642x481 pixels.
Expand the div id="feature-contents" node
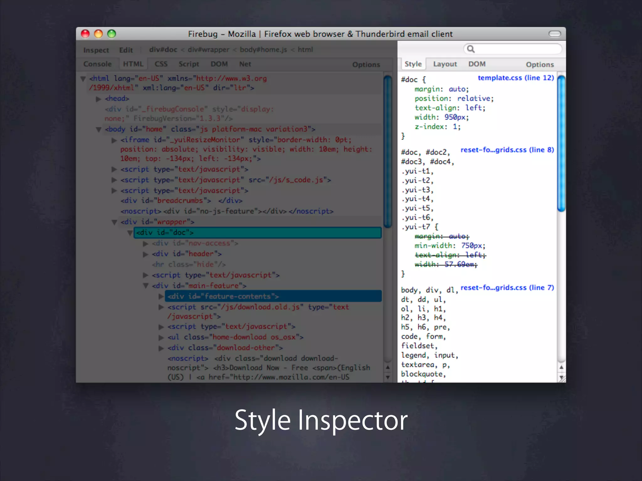(x=161, y=296)
